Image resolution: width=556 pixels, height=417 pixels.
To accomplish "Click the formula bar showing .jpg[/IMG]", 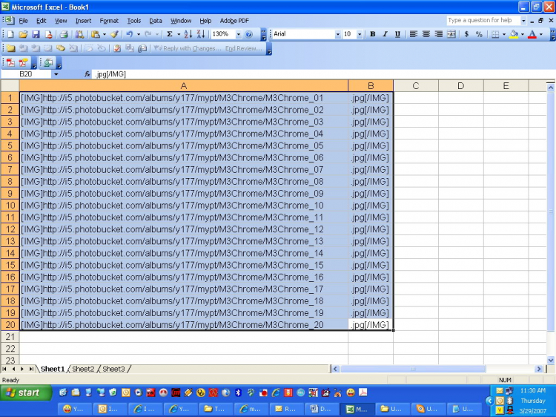I will [x=322, y=74].
